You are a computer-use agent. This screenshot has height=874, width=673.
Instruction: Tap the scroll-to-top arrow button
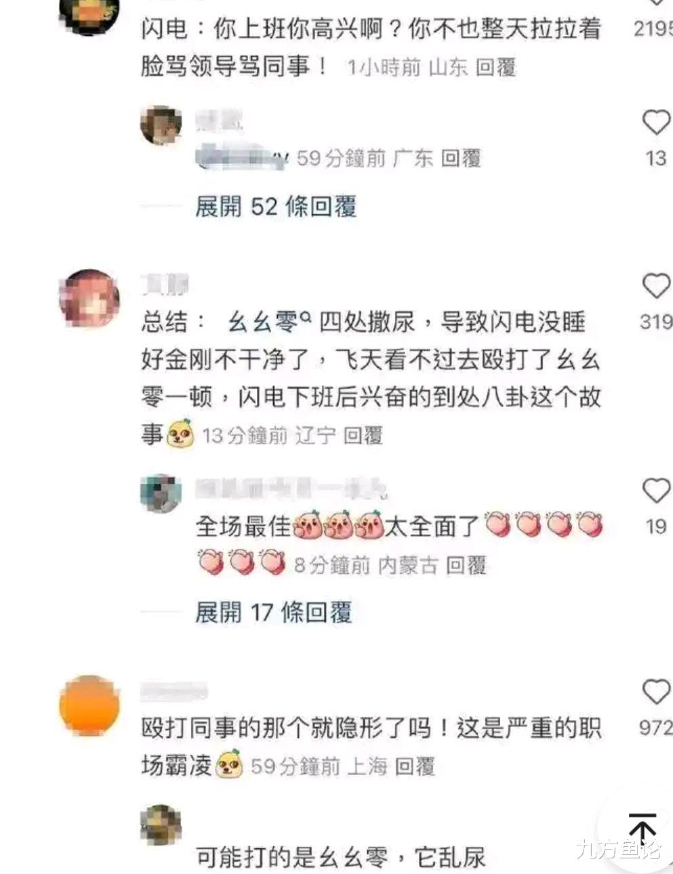pyautogui.click(x=640, y=830)
